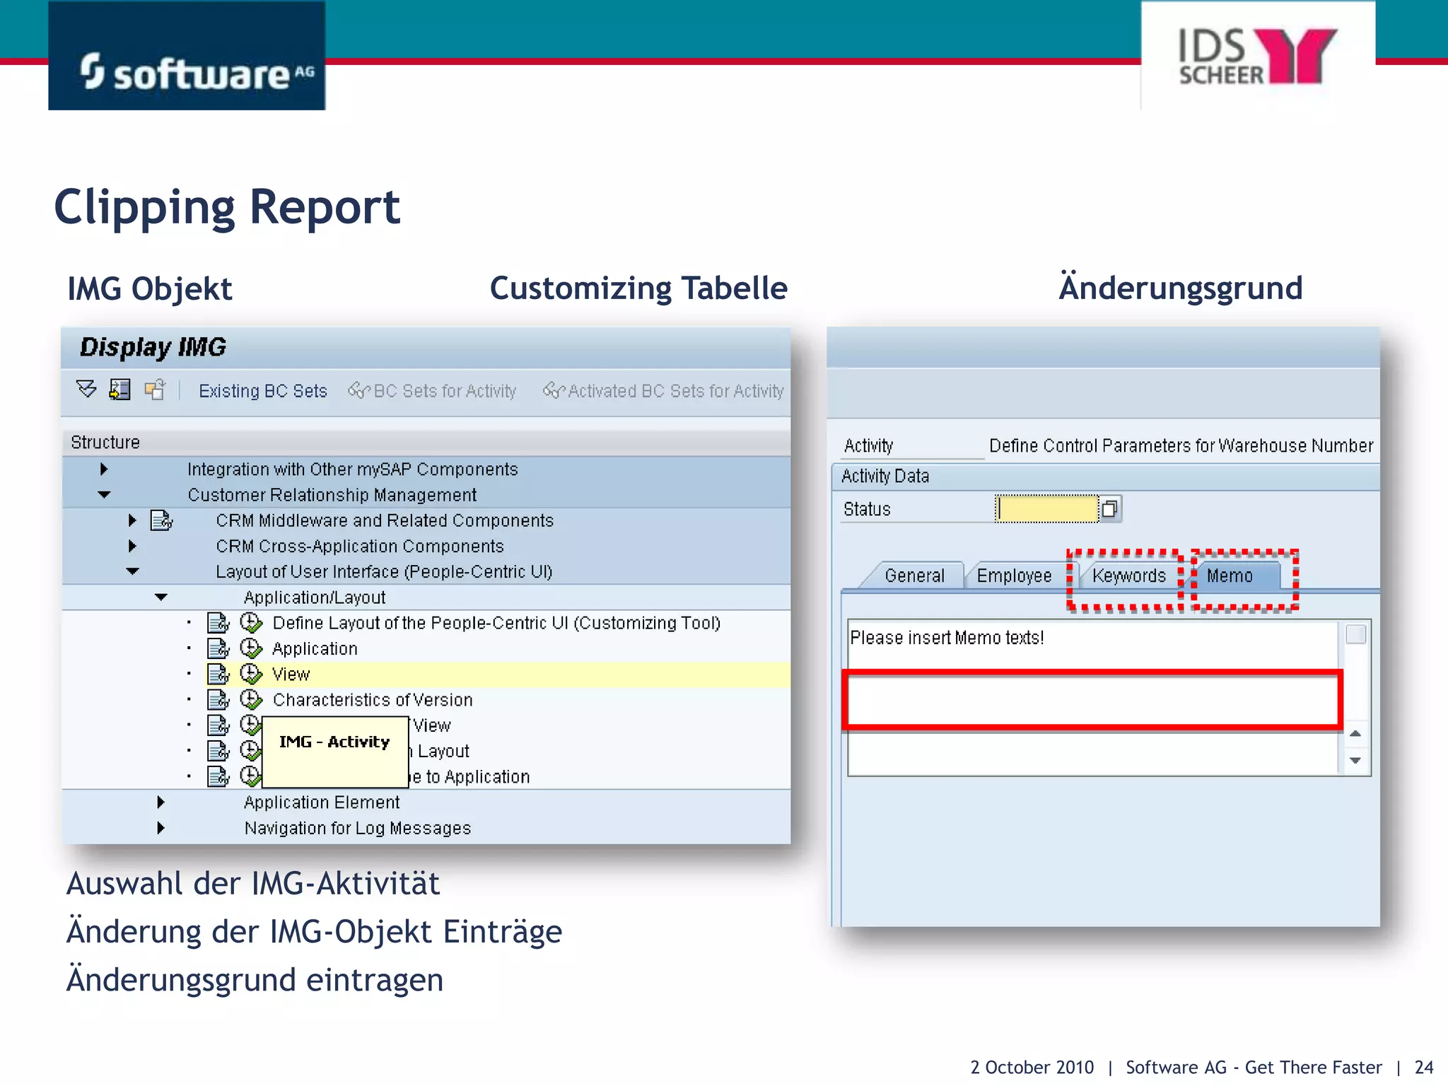The height and width of the screenshot is (1086, 1448).
Task: Click 'Define Control Parameters for Warehouse Number' text
Action: coord(1181,445)
